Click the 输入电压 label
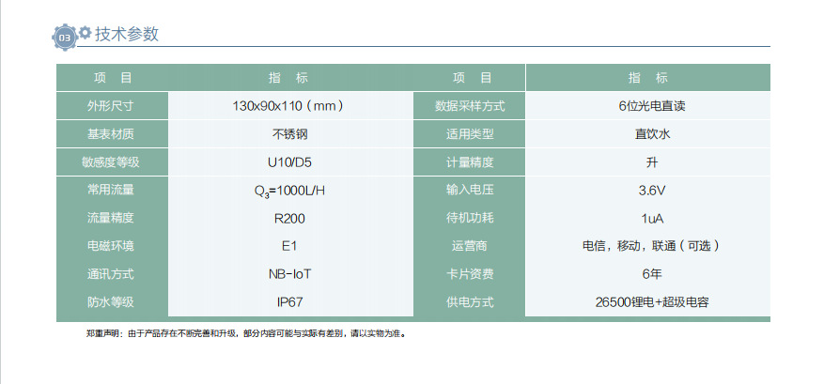824x384 pixels. (470, 190)
